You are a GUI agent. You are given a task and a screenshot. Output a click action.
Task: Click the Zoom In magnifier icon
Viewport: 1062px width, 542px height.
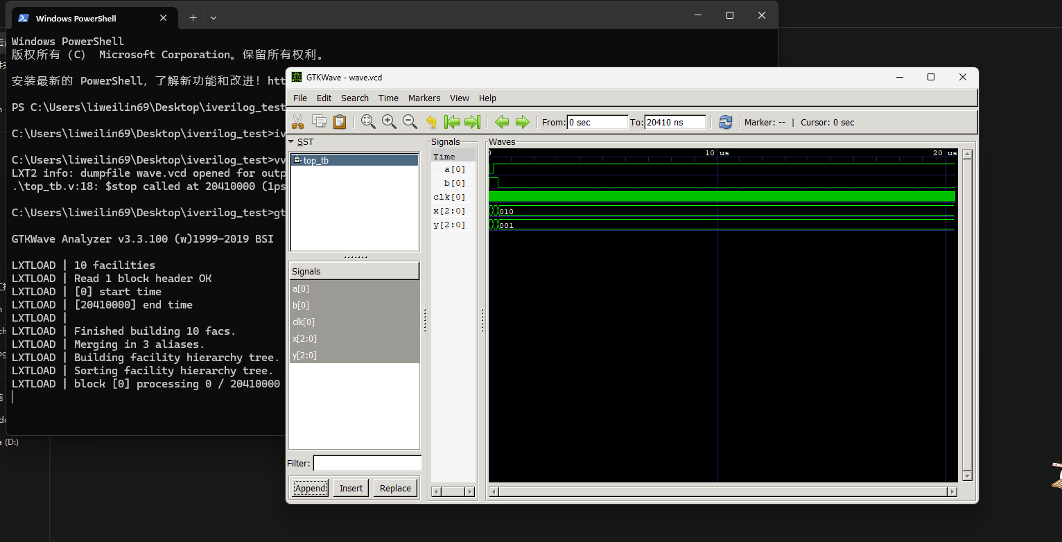(389, 122)
